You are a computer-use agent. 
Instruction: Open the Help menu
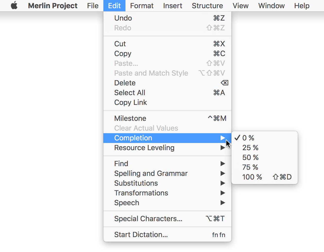(x=302, y=6)
